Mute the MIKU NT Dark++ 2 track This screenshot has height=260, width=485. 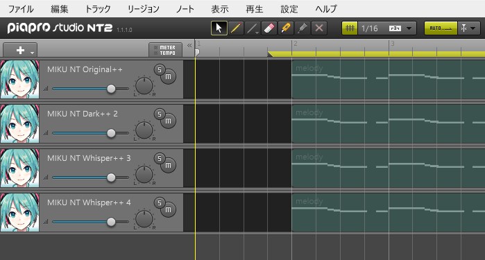click(169, 121)
